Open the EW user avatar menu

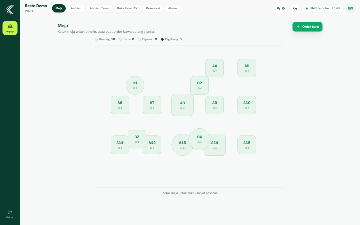coord(350,8)
